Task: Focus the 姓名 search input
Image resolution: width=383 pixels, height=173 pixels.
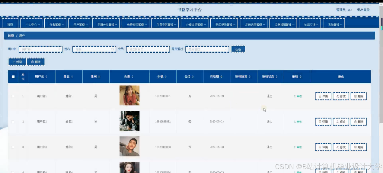Action: [94, 49]
